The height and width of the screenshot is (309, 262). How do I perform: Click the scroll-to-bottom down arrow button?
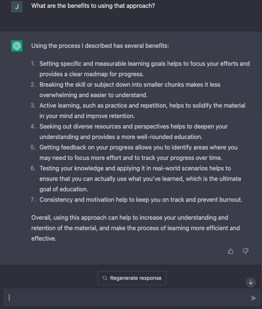(x=251, y=282)
